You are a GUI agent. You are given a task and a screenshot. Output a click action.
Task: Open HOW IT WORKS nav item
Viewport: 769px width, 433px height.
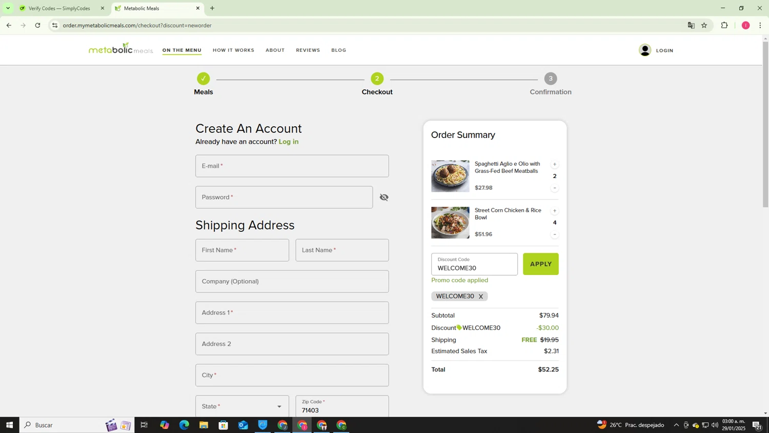(233, 50)
